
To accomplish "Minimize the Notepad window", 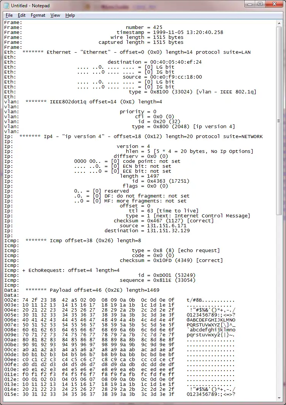I will pos(249,4).
